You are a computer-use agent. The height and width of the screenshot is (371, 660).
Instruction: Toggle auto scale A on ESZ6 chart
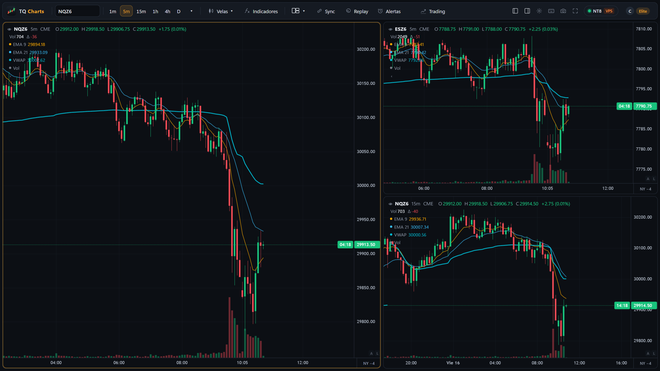(x=648, y=179)
